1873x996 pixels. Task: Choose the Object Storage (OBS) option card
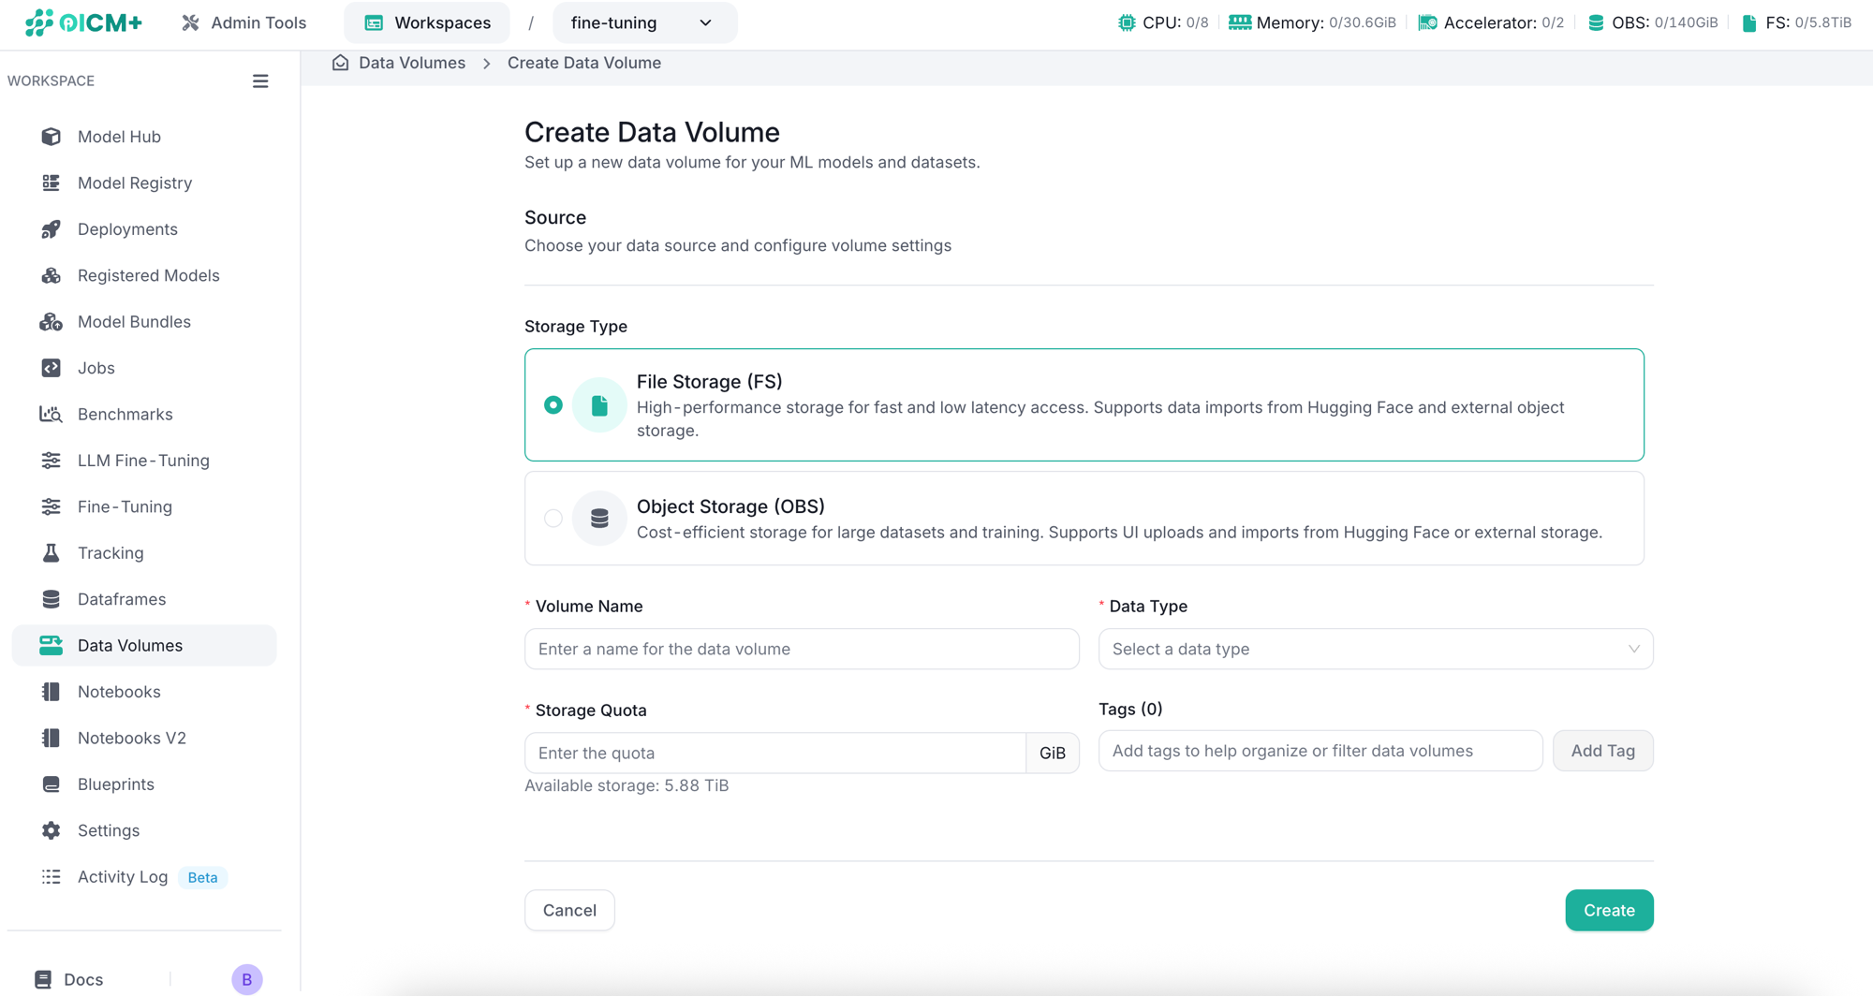point(1084,518)
